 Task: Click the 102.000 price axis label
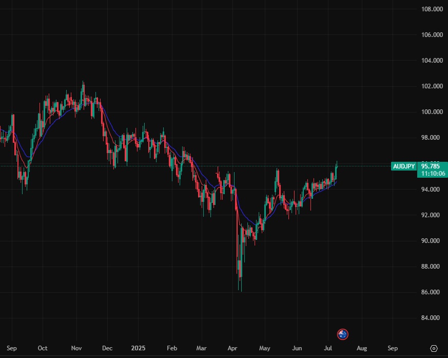pos(432,86)
